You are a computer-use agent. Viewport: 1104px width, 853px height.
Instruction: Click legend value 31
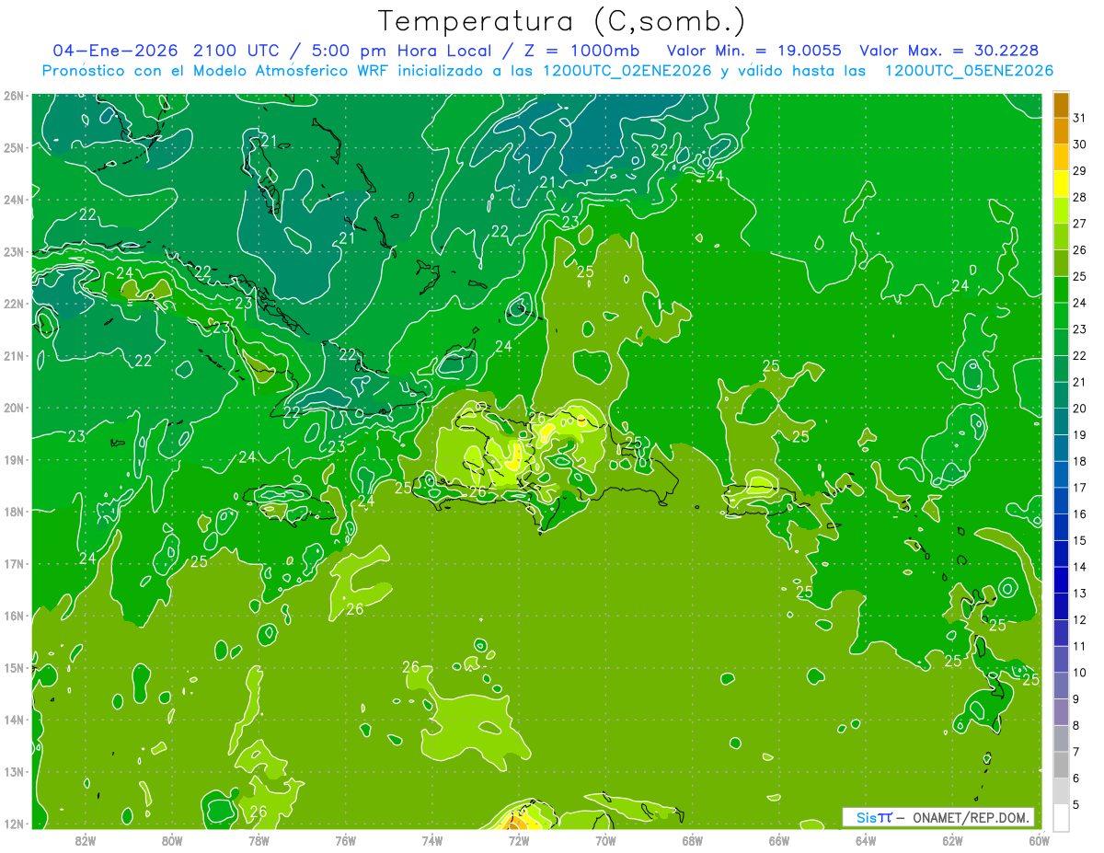(x=1079, y=117)
